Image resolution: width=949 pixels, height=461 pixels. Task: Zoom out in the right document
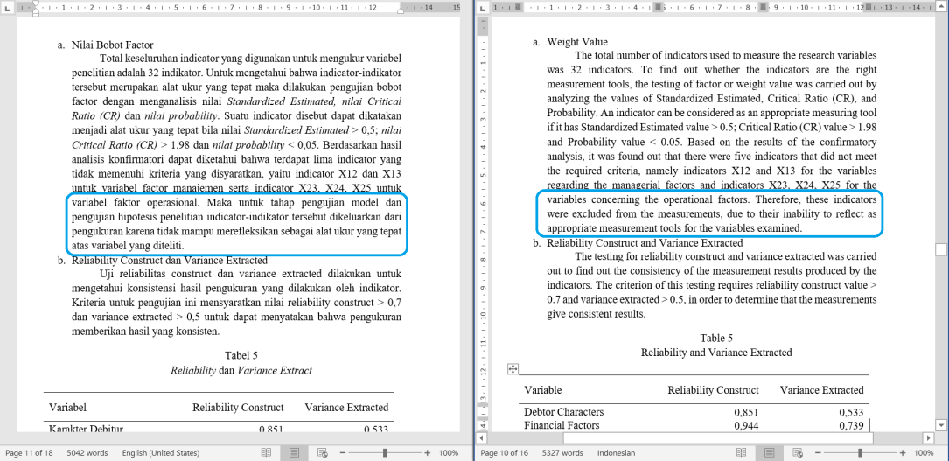(x=818, y=452)
